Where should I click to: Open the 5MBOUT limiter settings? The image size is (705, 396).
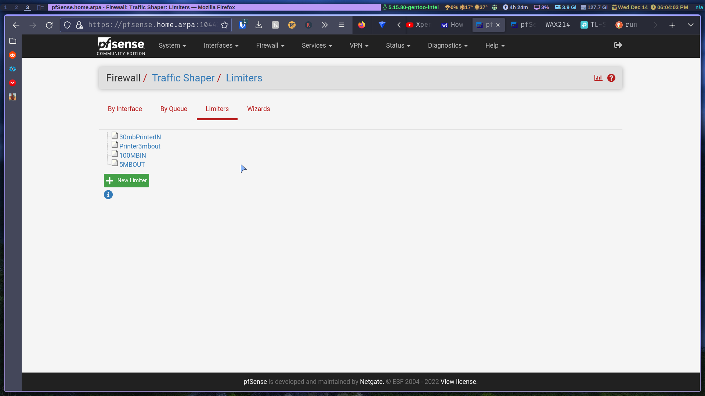click(132, 164)
